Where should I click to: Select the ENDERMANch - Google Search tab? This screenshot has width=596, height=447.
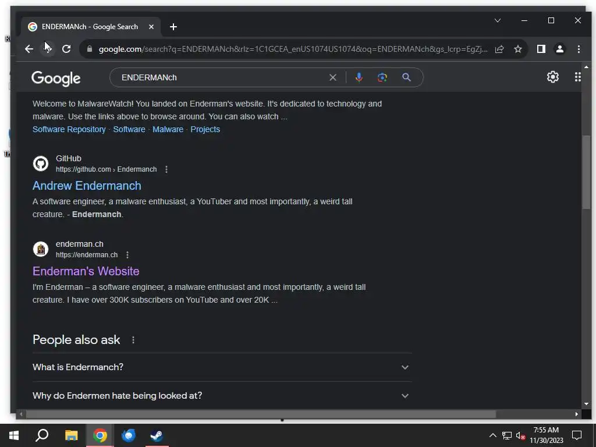(x=91, y=27)
